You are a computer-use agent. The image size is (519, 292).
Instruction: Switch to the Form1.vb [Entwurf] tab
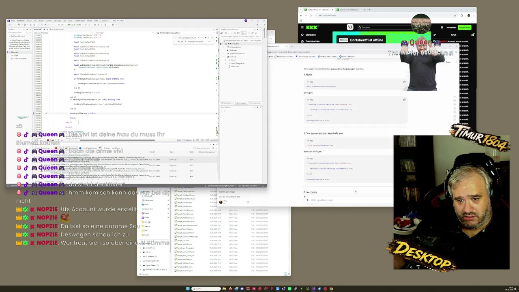(x=58, y=29)
